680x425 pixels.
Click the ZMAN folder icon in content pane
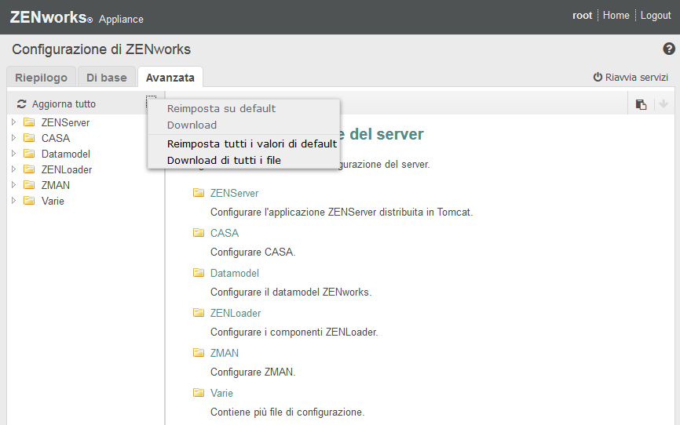198,353
